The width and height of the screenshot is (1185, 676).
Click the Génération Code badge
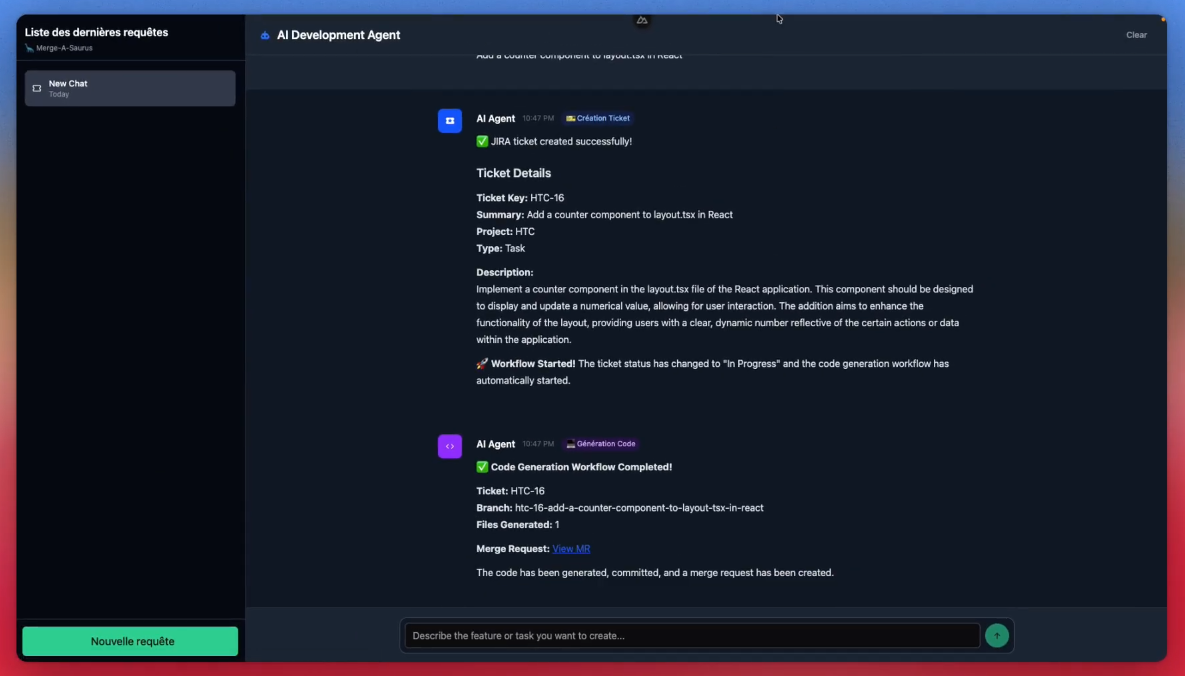(x=601, y=444)
